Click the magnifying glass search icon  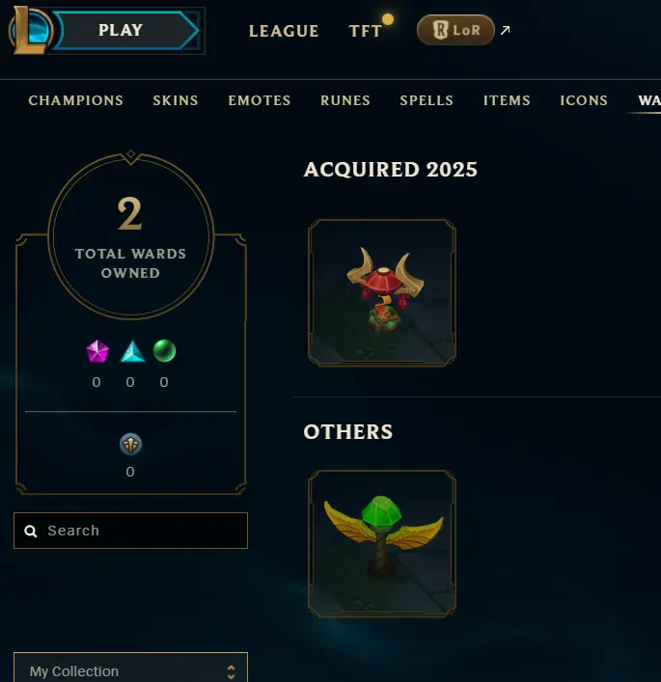pos(31,532)
